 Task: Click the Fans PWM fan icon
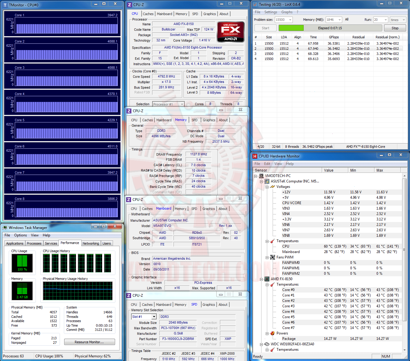click(273, 257)
